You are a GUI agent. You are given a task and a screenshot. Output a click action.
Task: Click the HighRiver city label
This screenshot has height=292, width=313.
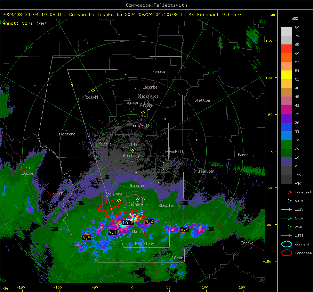(144, 244)
